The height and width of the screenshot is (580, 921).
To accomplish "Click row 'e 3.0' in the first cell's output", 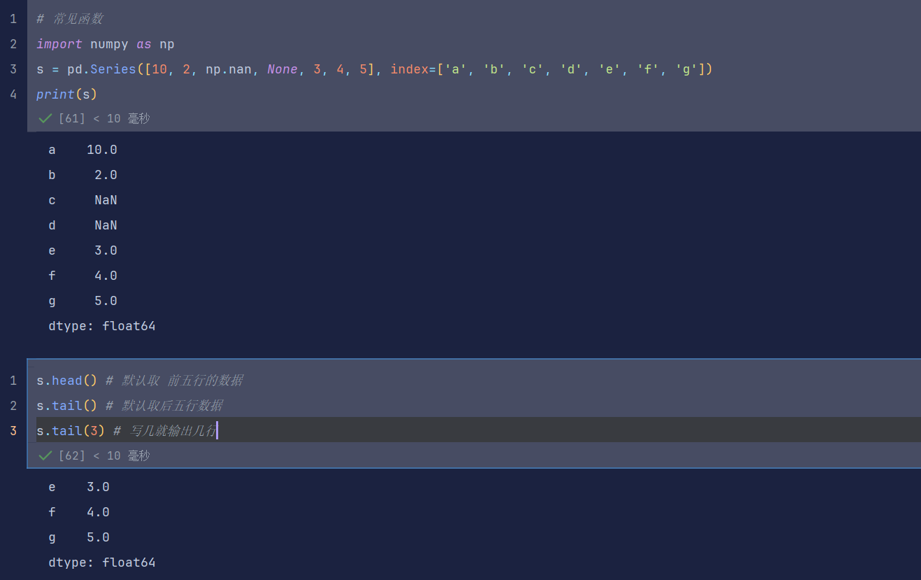I will coord(83,250).
